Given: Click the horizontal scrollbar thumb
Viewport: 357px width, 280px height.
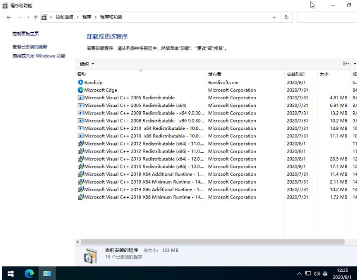Looking at the screenshot, I should click(213, 242).
